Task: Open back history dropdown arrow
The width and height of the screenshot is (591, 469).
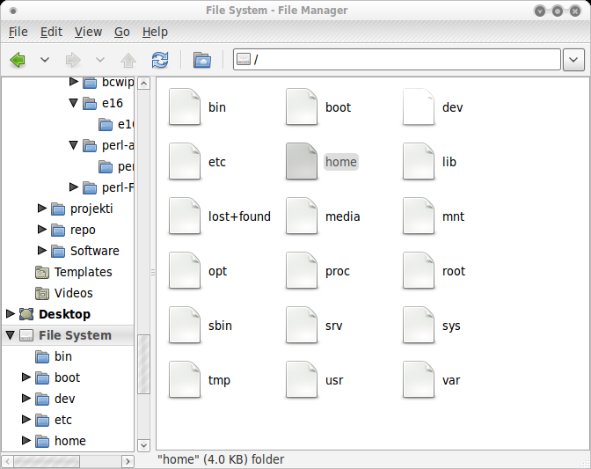Action: [45, 60]
